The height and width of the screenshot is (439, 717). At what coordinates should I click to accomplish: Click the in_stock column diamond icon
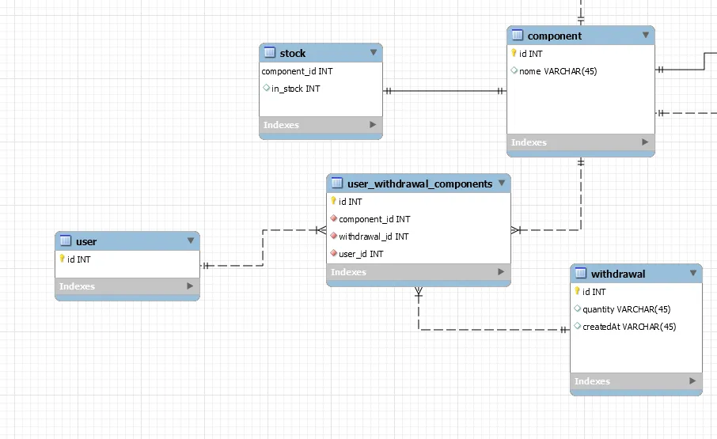click(x=267, y=88)
